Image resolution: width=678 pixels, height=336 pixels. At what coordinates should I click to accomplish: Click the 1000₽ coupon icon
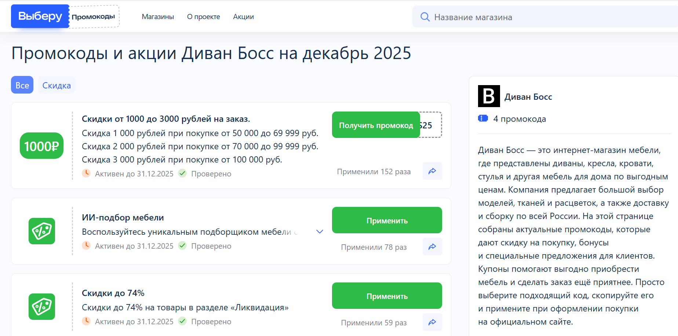(41, 146)
